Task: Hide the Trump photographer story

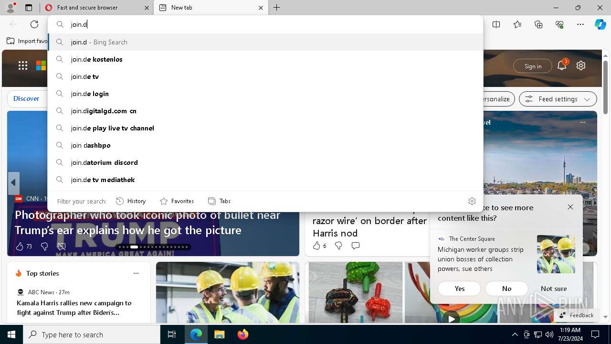Action: point(62,246)
